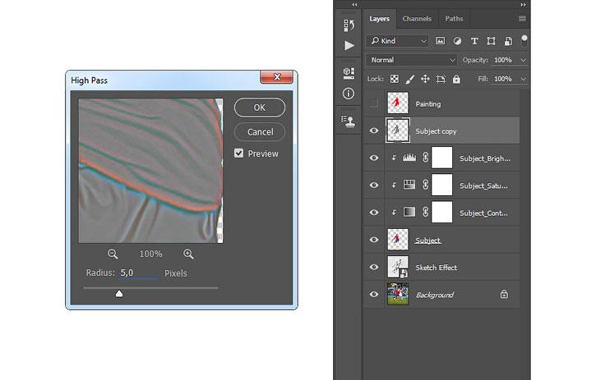The width and height of the screenshot is (596, 380).
Task: Close the High Pass dialog window
Action: click(x=277, y=76)
